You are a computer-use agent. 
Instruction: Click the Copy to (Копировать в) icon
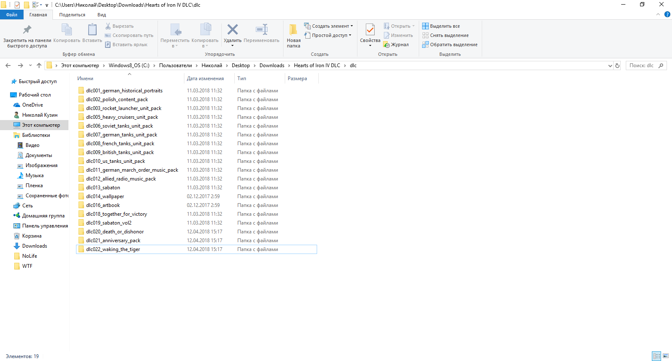click(x=205, y=29)
